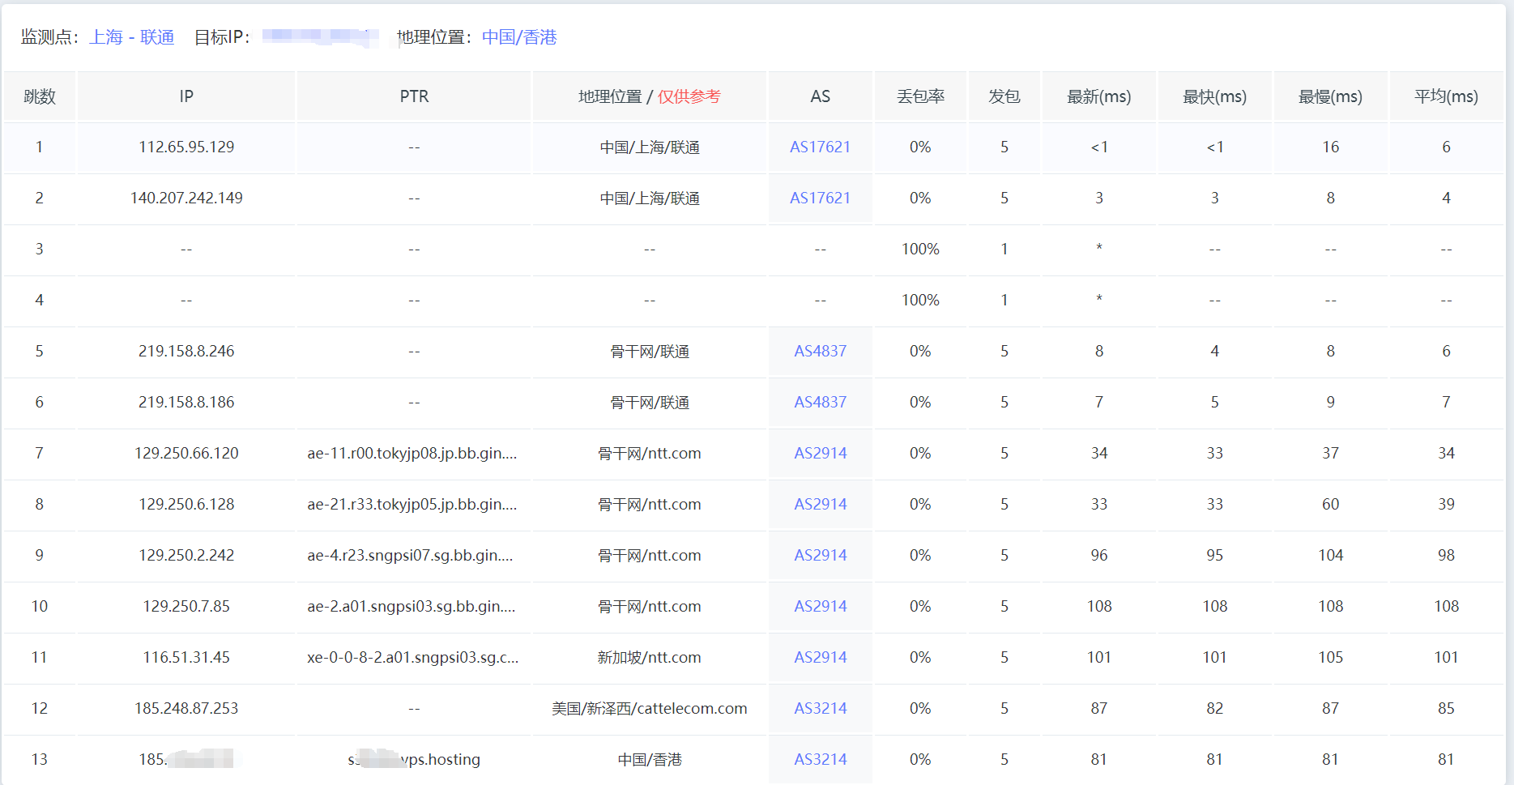Viewport: 1514px width, 785px height.
Task: Select 100% packet loss in hop 4 row
Action: click(x=920, y=300)
